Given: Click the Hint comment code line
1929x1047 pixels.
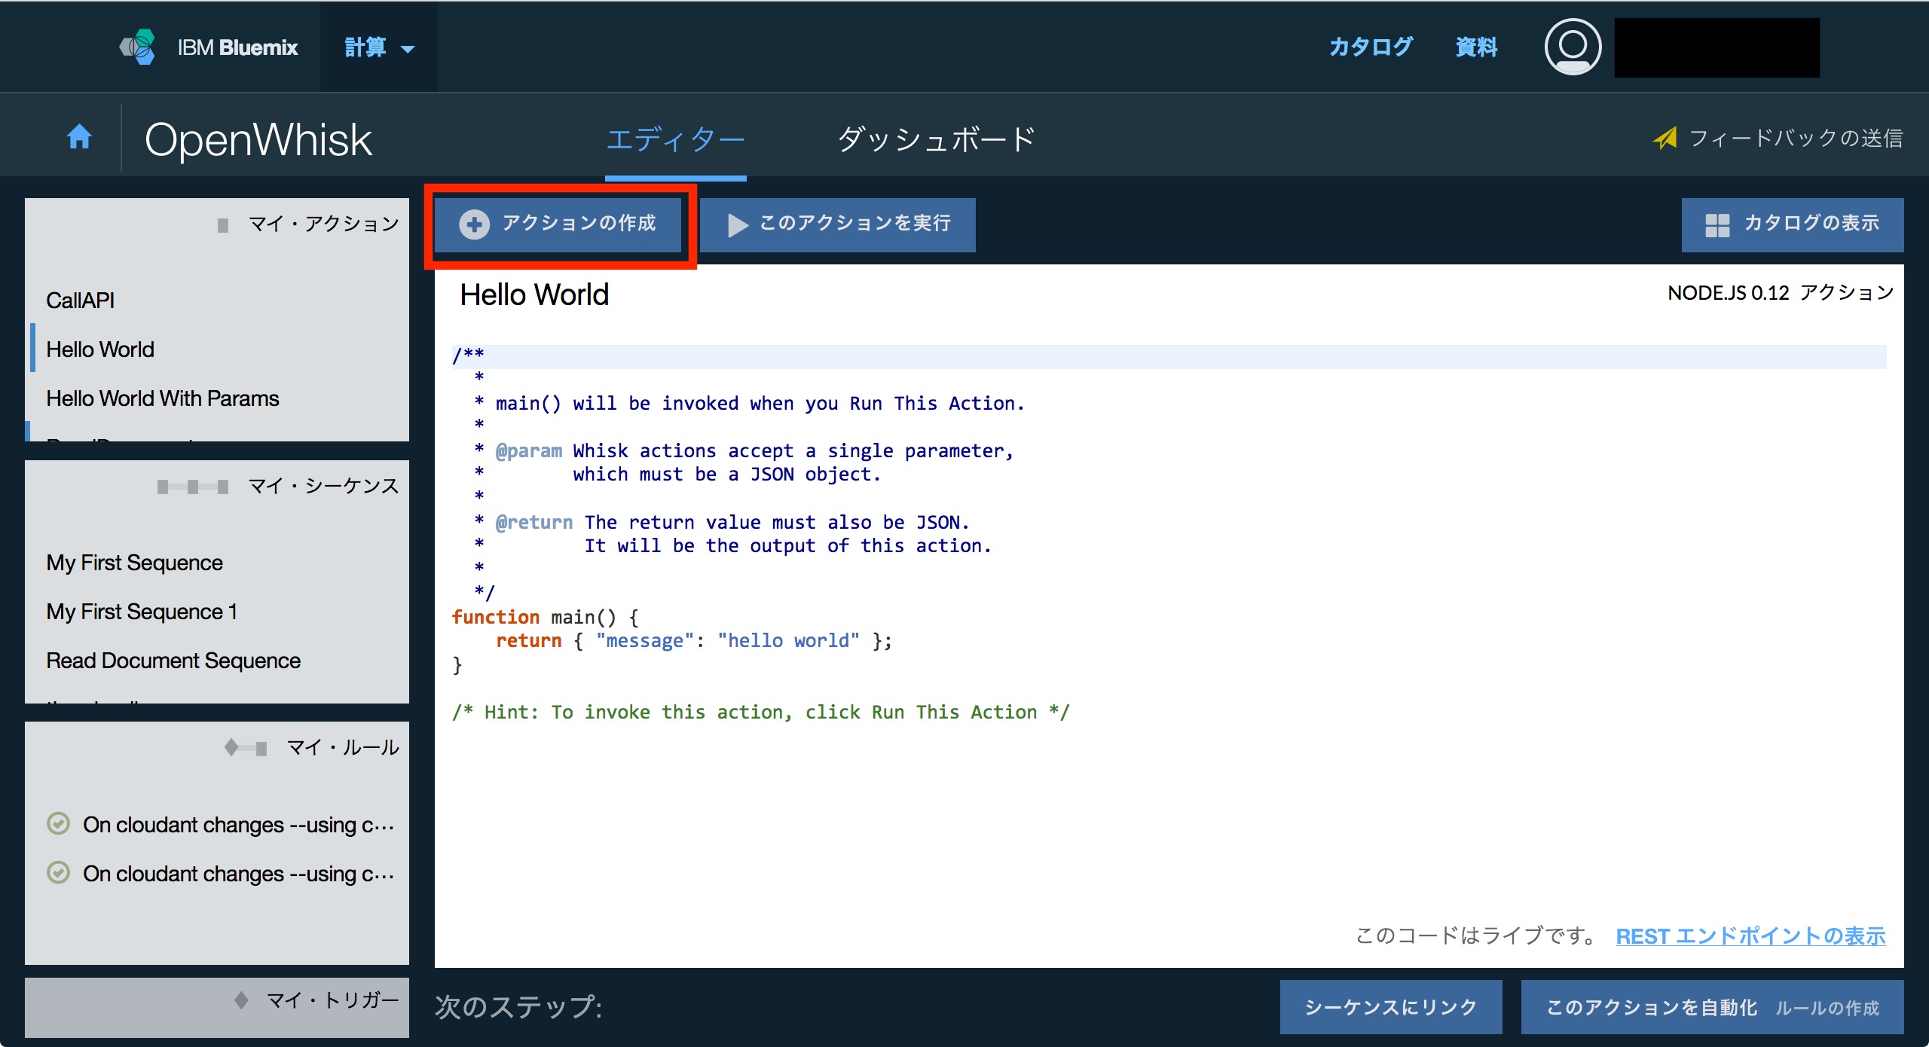Looking at the screenshot, I should 760,712.
